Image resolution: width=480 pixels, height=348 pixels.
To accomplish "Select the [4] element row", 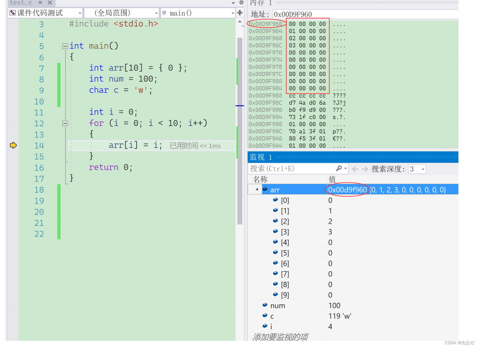I will 353,242.
